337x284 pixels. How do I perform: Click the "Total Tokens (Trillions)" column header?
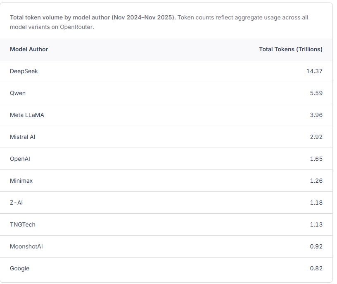pyautogui.click(x=290, y=49)
